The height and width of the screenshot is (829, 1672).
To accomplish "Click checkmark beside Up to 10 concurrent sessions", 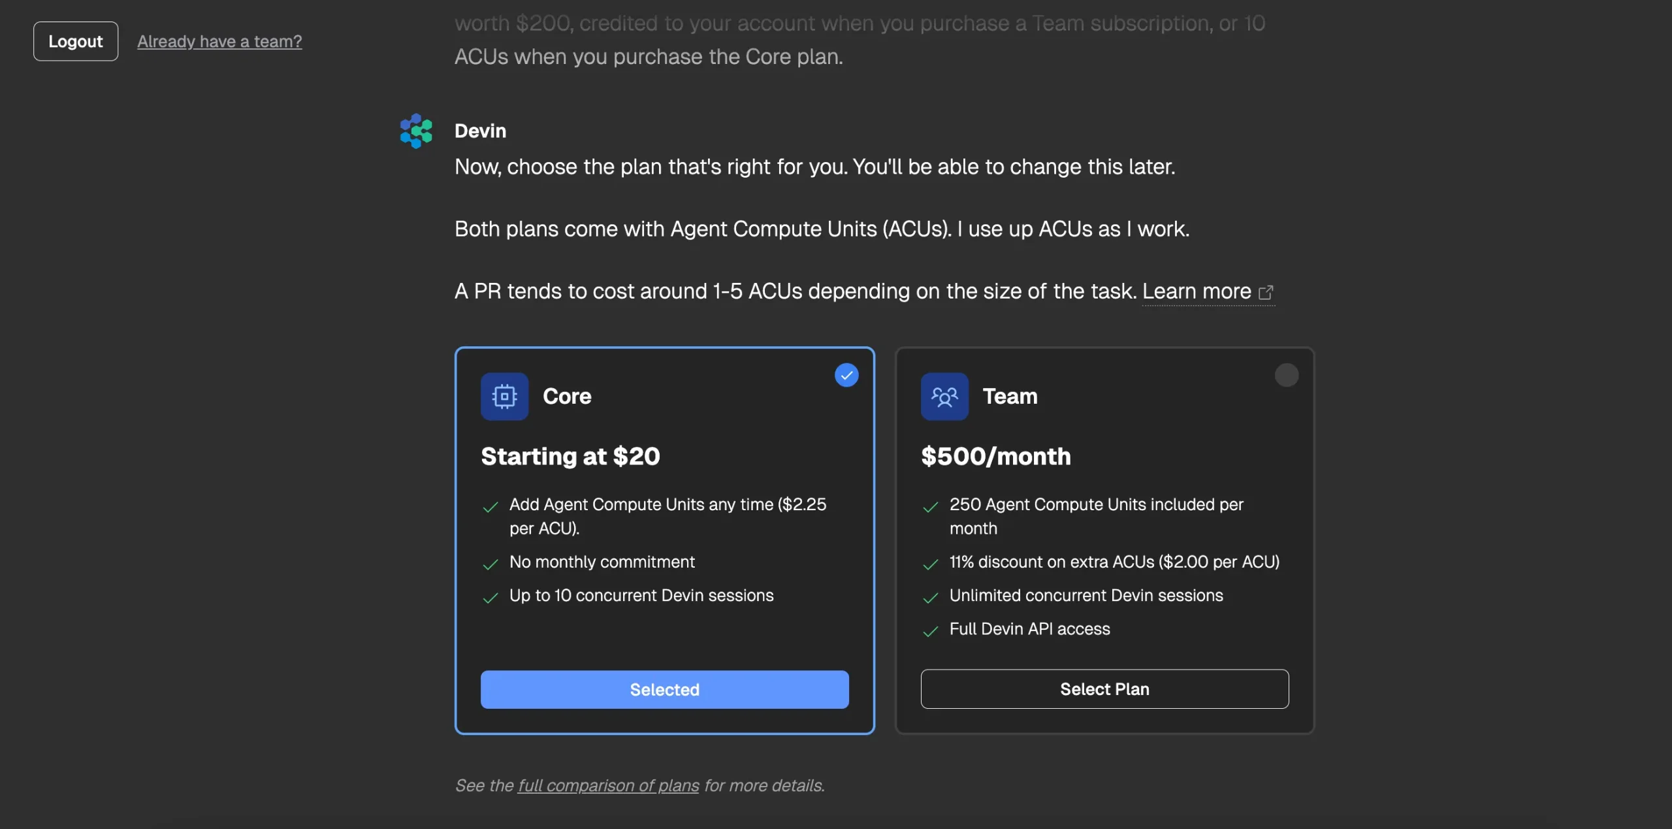I will (490, 598).
